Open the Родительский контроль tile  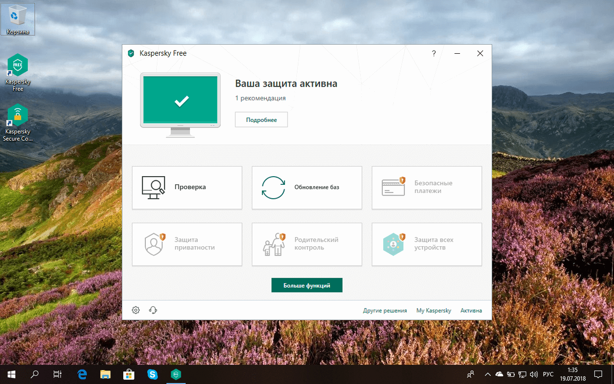(x=306, y=244)
